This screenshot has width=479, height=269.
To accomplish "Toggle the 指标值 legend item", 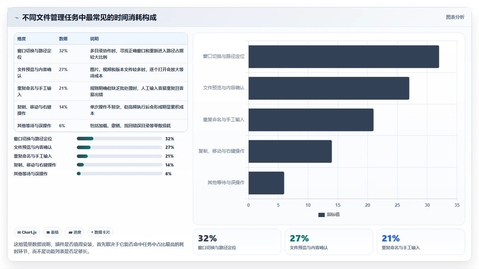I will [x=329, y=215].
